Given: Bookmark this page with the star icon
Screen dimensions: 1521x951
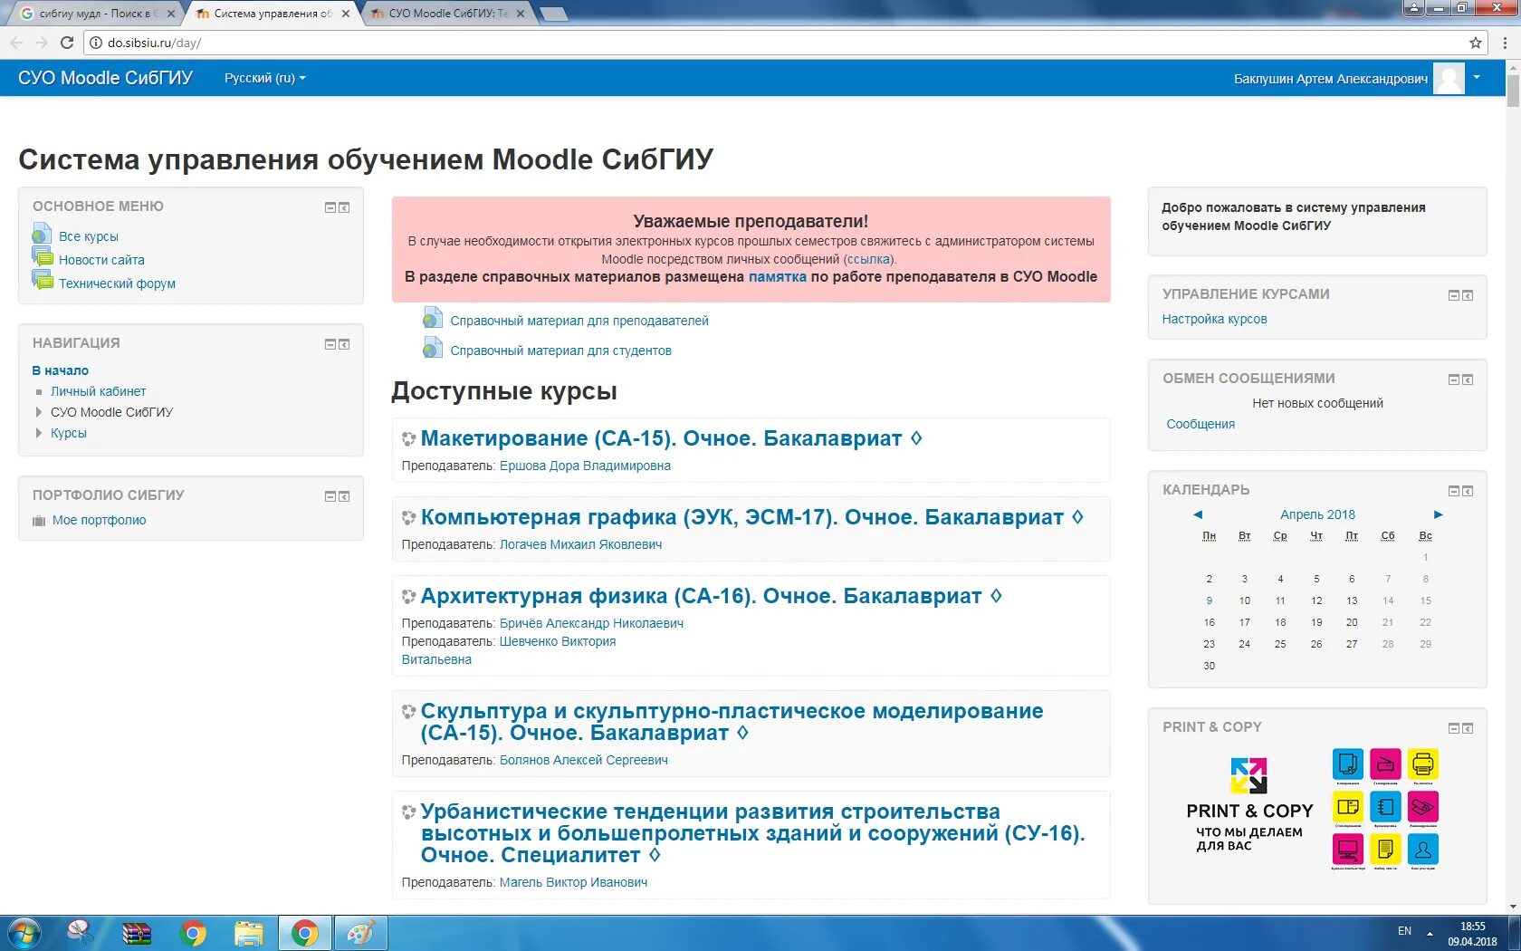Looking at the screenshot, I should pos(1476,43).
